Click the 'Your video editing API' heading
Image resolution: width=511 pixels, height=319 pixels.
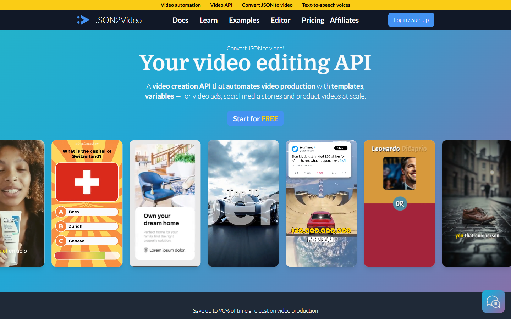(255, 63)
